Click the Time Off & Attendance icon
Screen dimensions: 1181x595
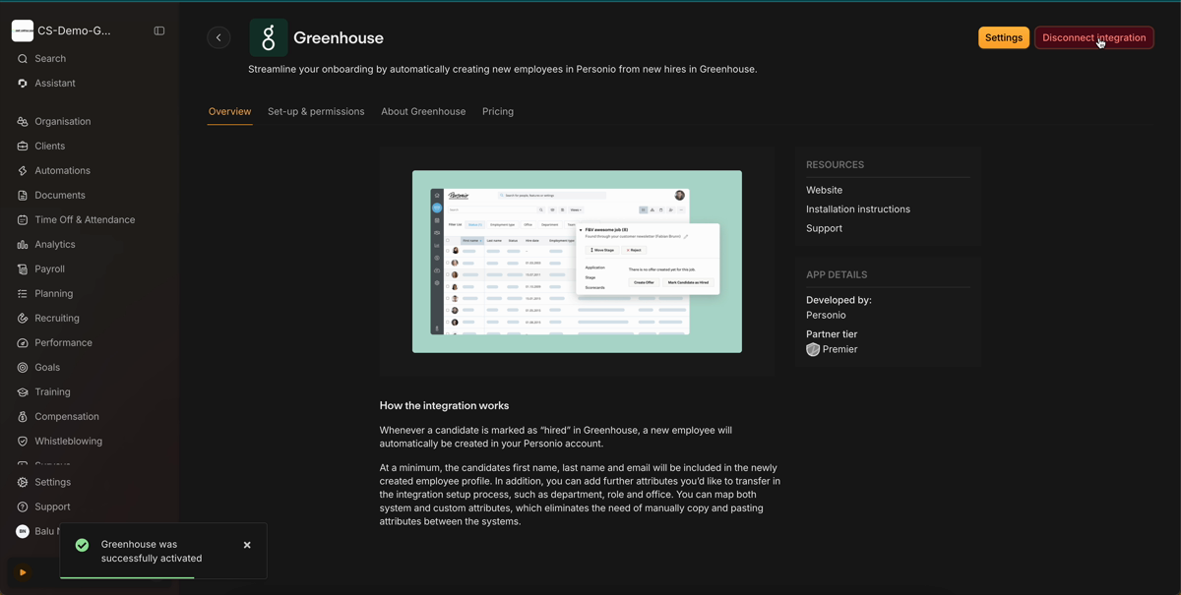click(x=23, y=220)
